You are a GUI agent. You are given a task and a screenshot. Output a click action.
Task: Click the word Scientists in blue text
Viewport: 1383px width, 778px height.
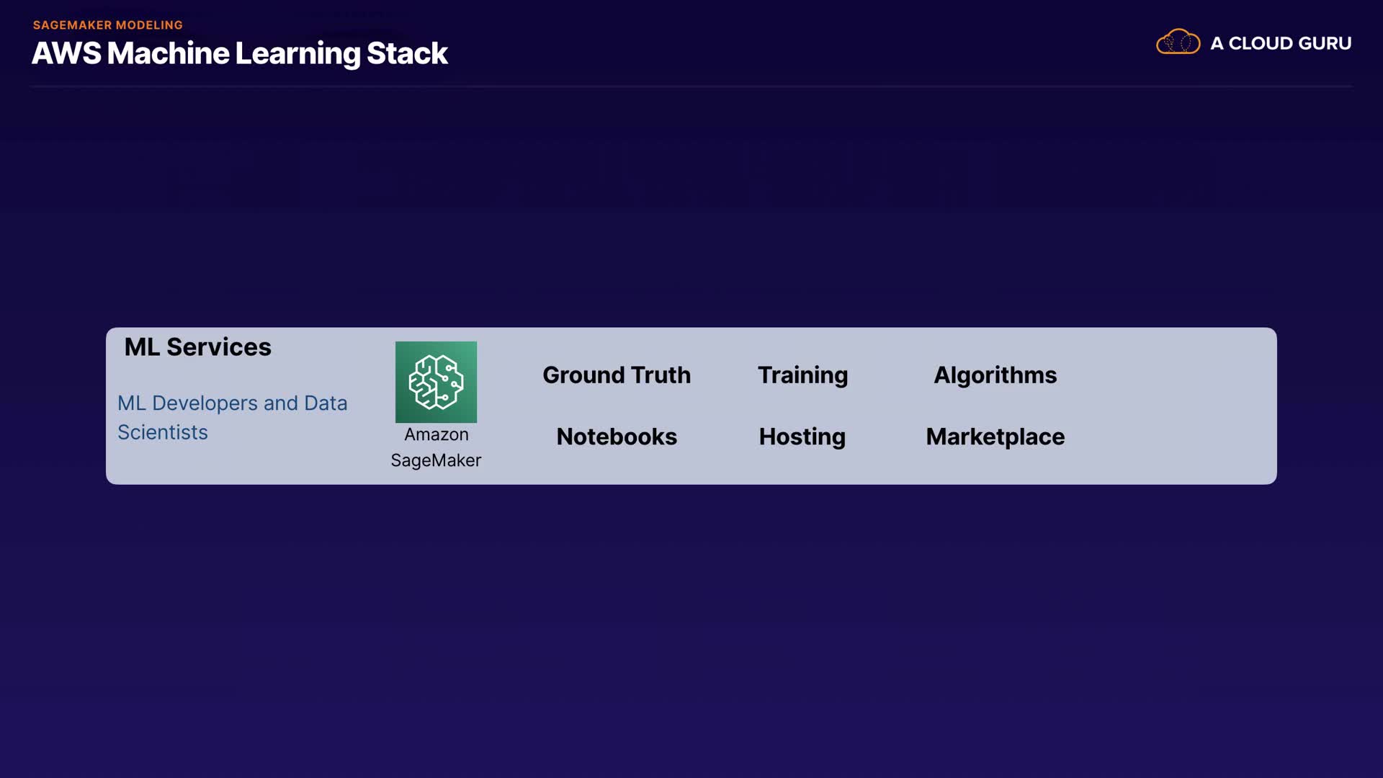[x=163, y=432]
